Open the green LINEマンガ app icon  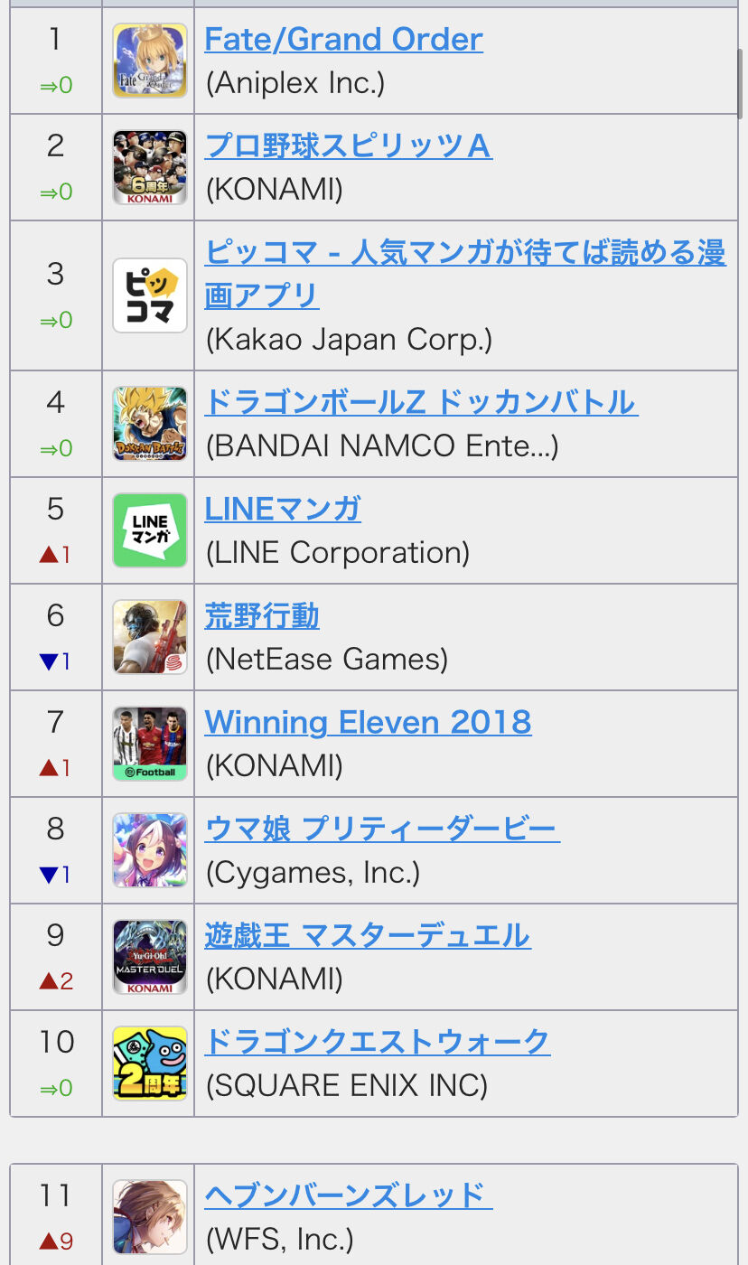[x=150, y=530]
